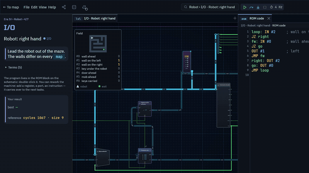Click the step-into download arrow icon
Screen dimensions: 309x173
click(x=258, y=7)
